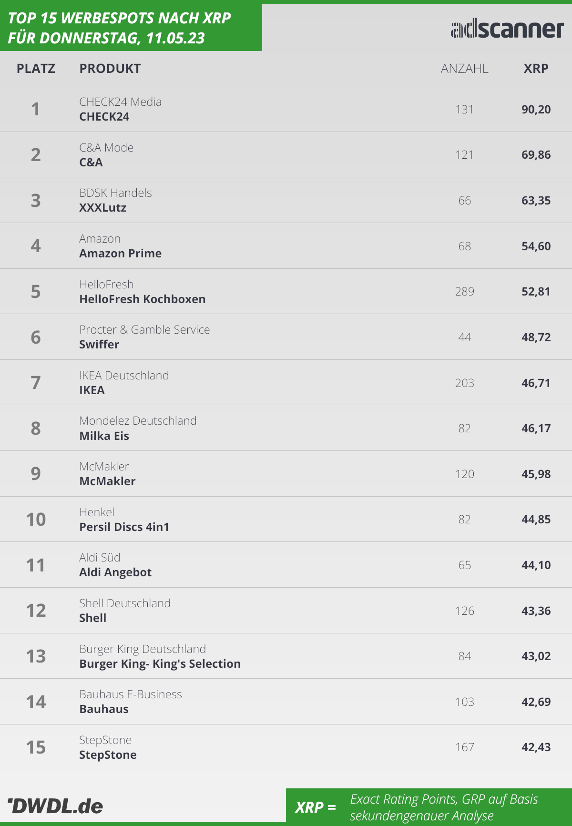This screenshot has height=826, width=572.
Task: Select the CHECK24 product name
Action: [104, 117]
